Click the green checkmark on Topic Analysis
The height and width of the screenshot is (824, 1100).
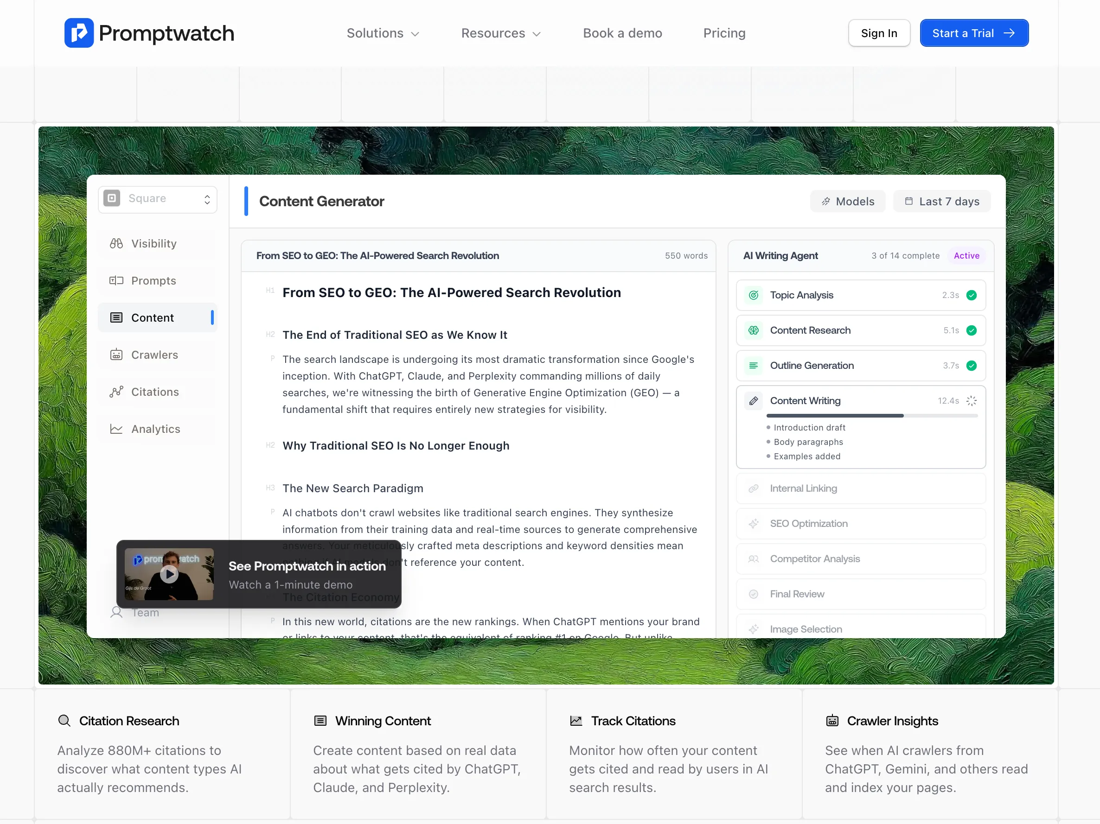(971, 295)
